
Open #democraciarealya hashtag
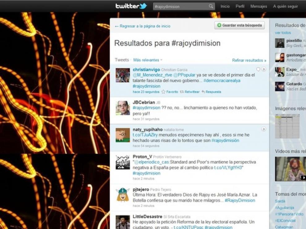point(222,81)
